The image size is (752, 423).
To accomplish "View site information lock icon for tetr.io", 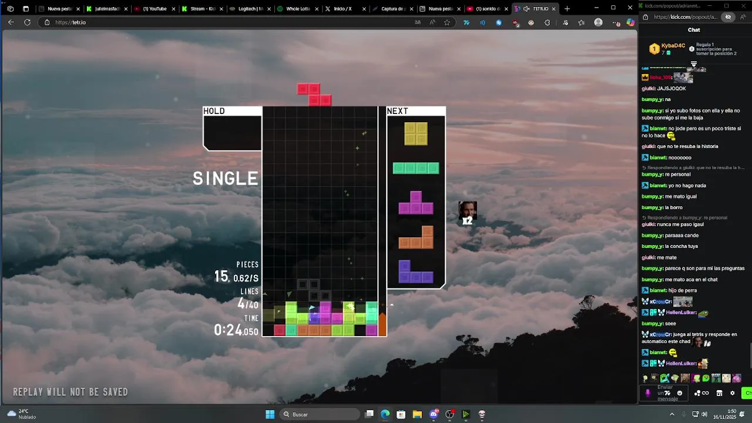I will [x=47, y=22].
